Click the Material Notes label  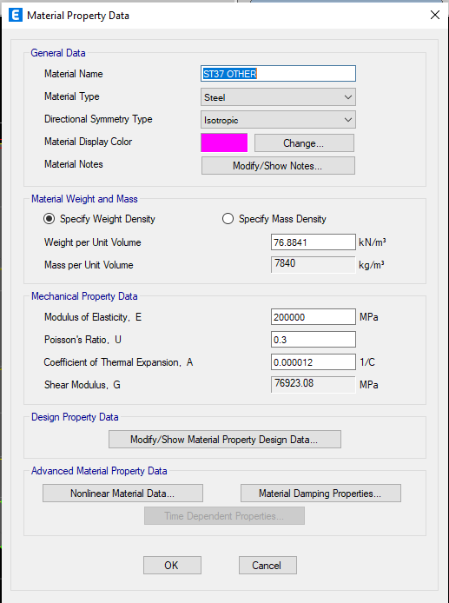point(74,164)
